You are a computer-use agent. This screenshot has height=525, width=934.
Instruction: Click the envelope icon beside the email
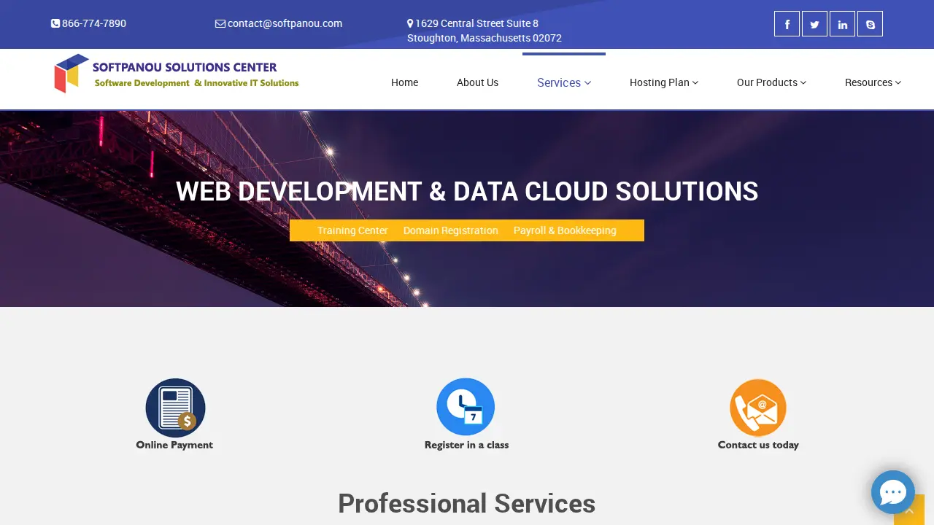click(220, 23)
